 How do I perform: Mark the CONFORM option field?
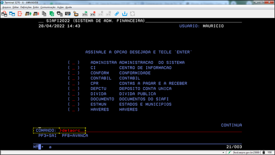point(74,73)
